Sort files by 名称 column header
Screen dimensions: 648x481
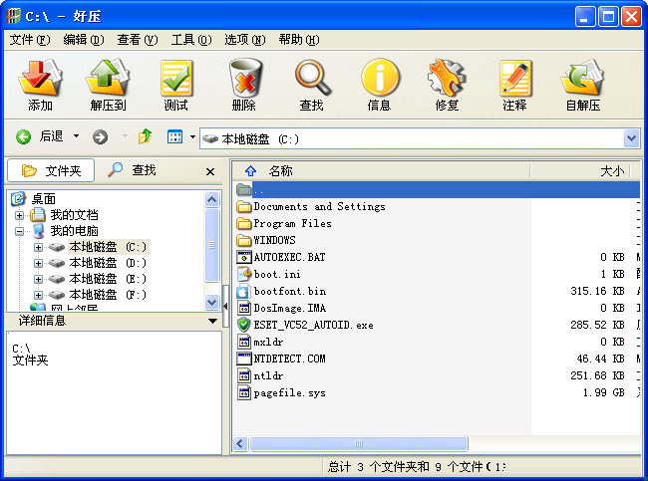coord(280,170)
